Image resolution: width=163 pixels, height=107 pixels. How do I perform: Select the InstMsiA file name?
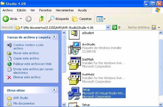88,59
